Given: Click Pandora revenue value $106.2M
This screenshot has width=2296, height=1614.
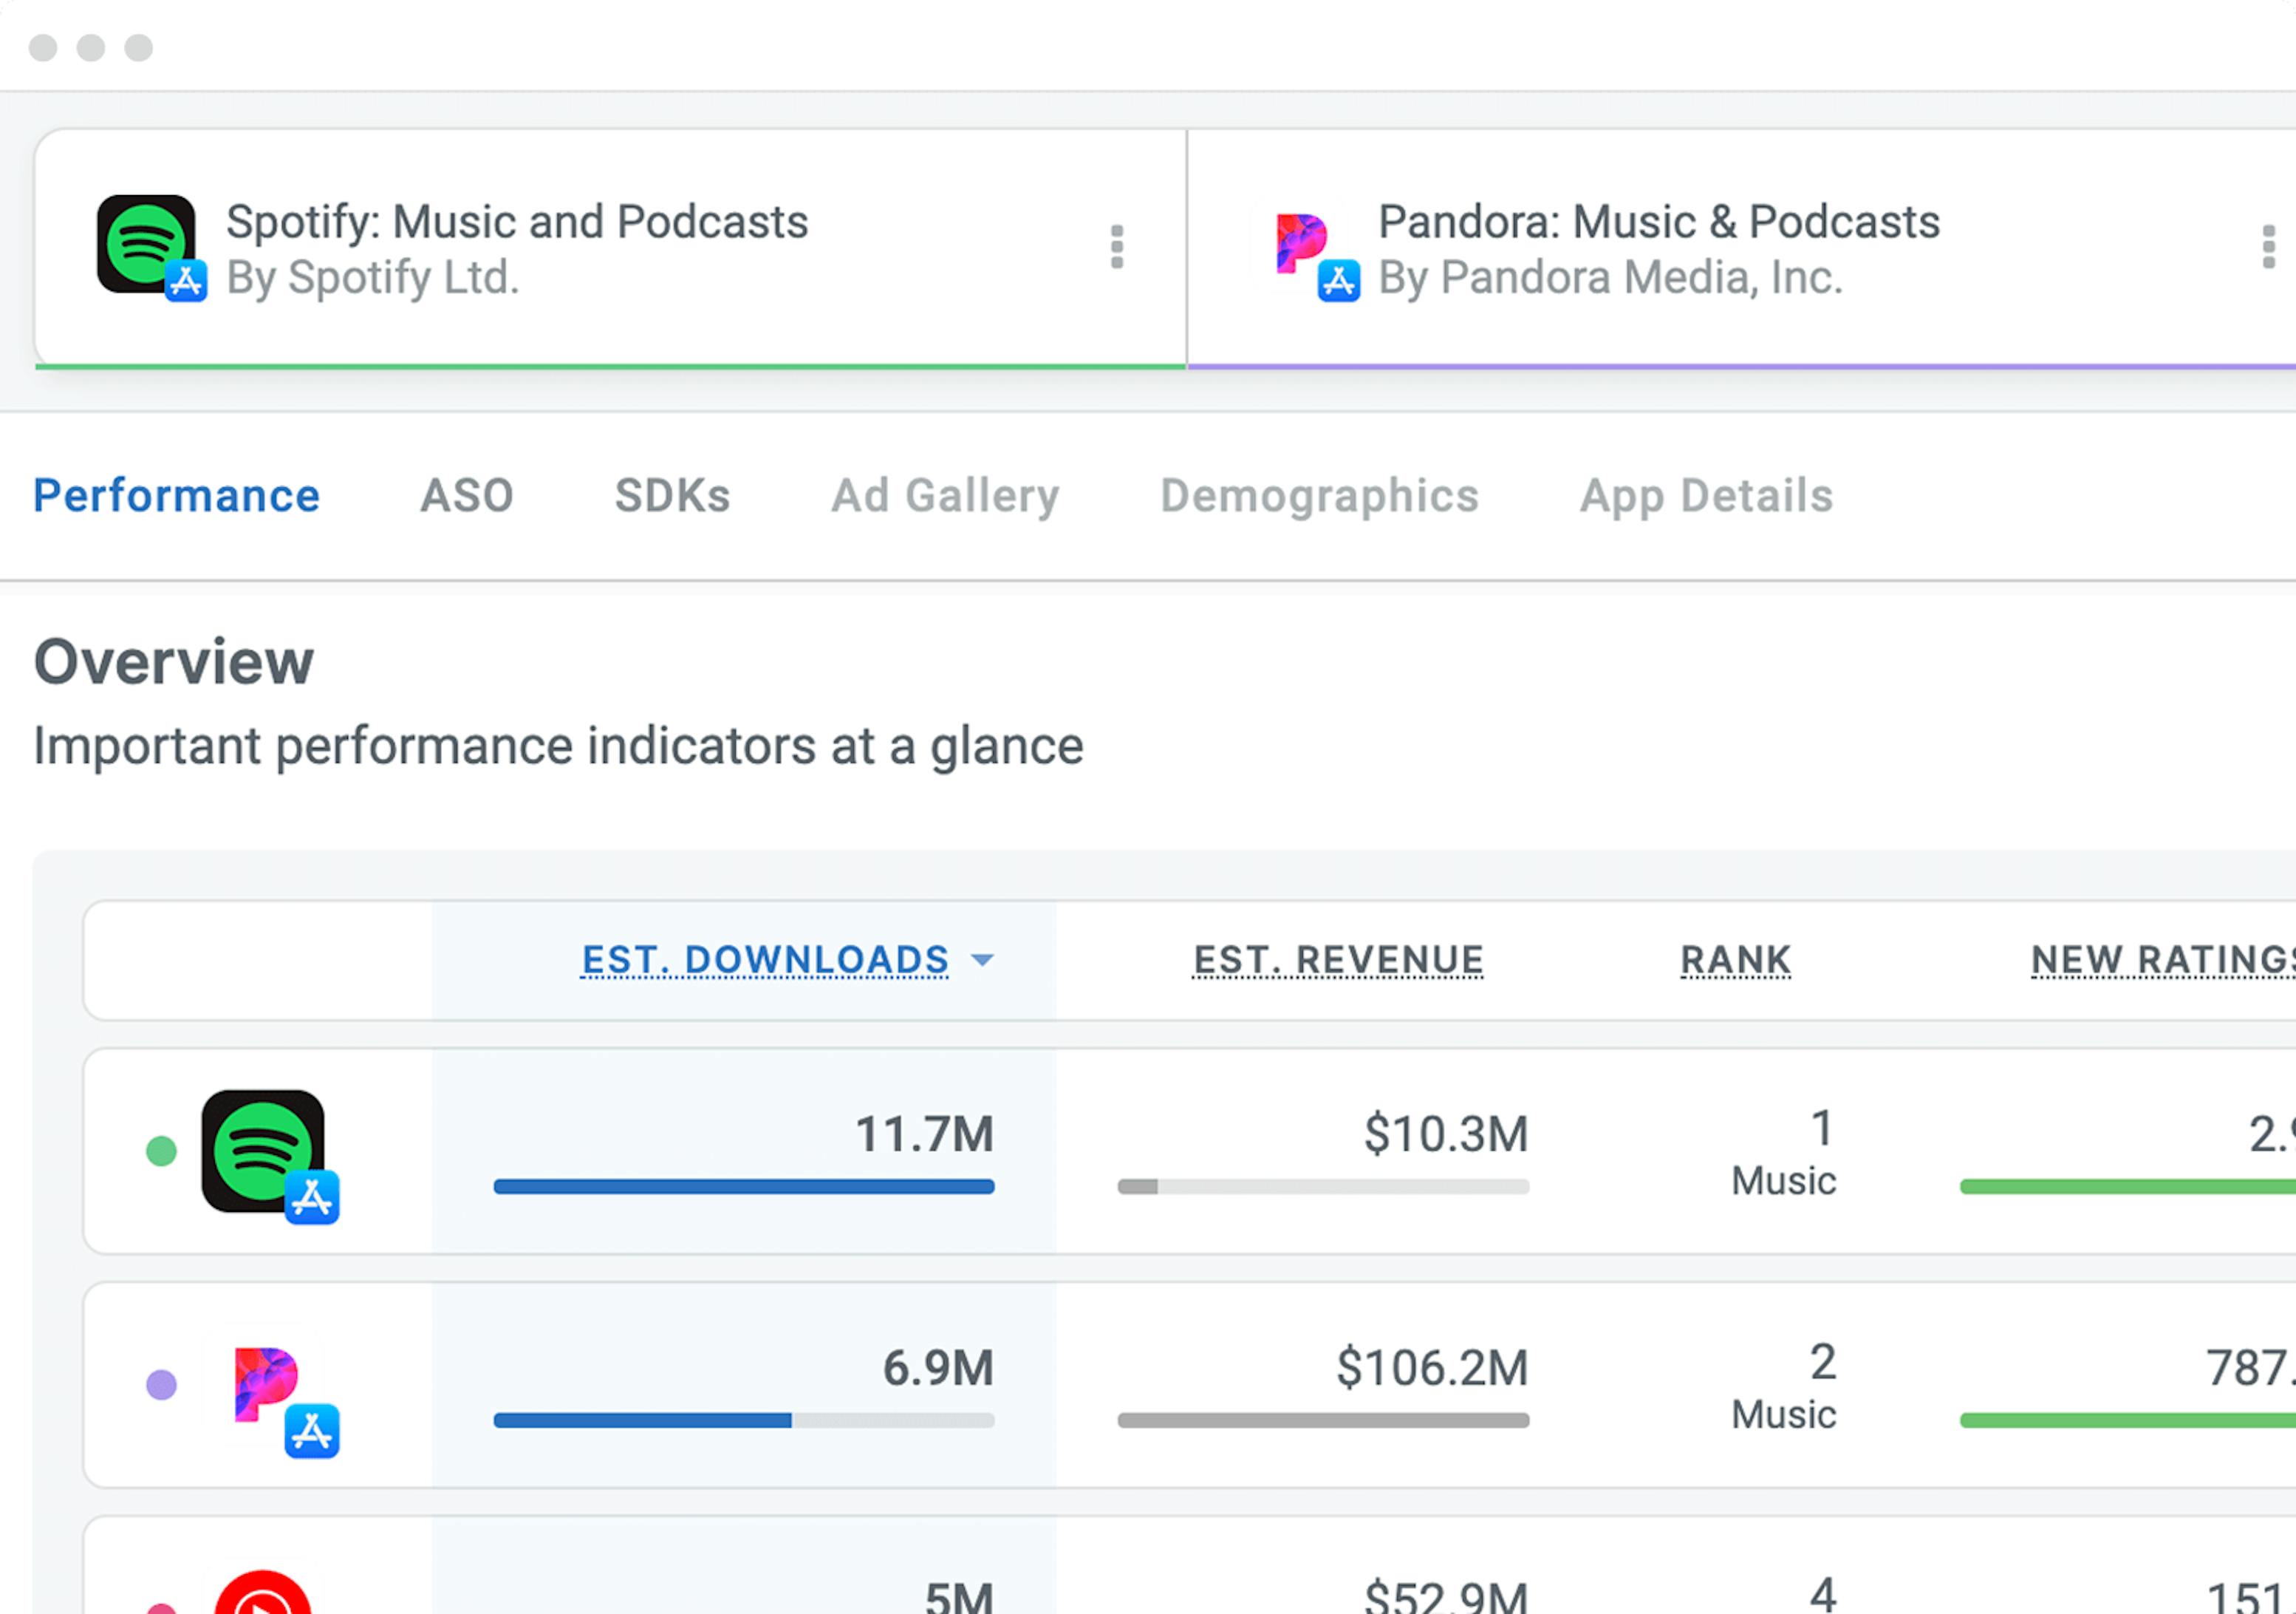Looking at the screenshot, I should pos(1432,1368).
